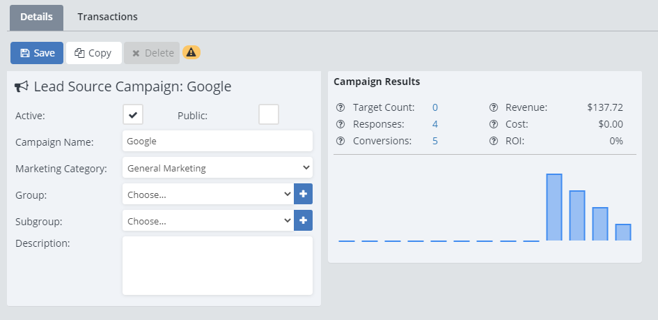658x320 pixels.
Task: Open the Conversions count link
Action: point(435,141)
